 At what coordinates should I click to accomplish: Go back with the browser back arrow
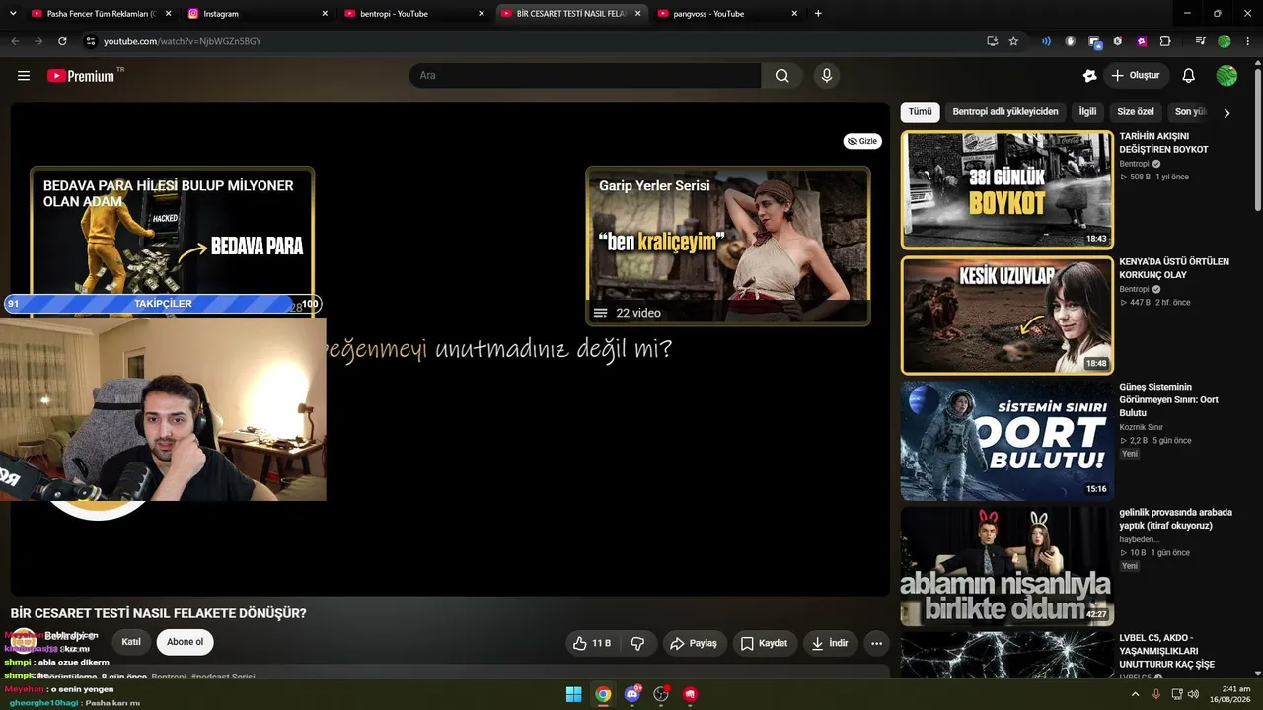click(x=15, y=41)
